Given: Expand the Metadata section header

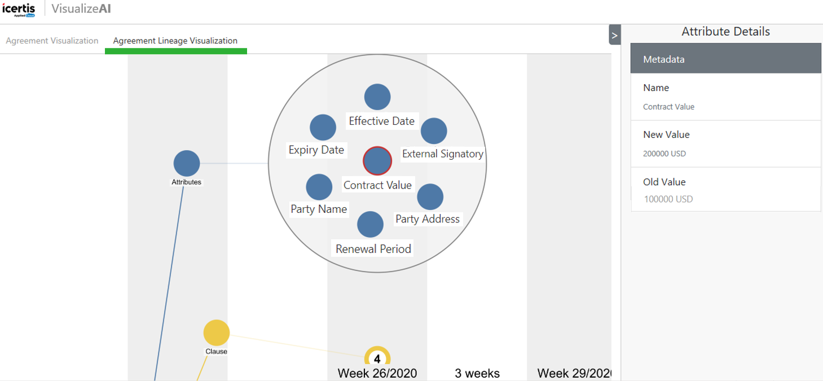Looking at the screenshot, I should (x=725, y=59).
